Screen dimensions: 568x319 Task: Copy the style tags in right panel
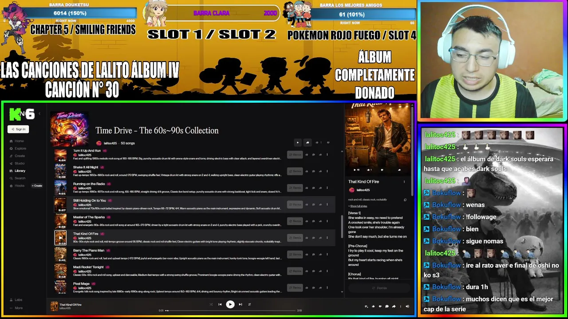405,200
